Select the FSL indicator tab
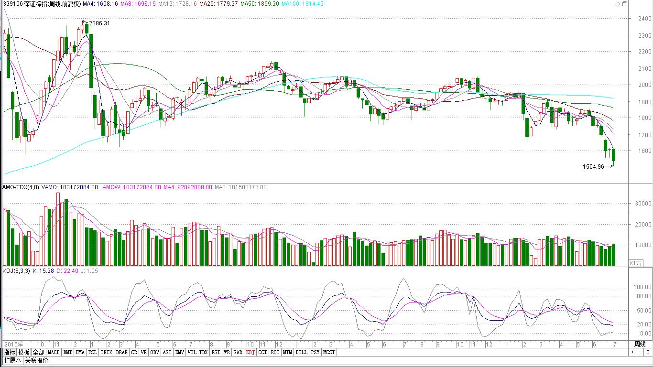The height and width of the screenshot is (367, 653). pos(92,352)
